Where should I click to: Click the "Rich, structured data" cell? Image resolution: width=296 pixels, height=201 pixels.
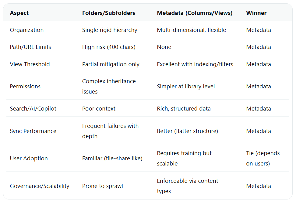point(184,109)
